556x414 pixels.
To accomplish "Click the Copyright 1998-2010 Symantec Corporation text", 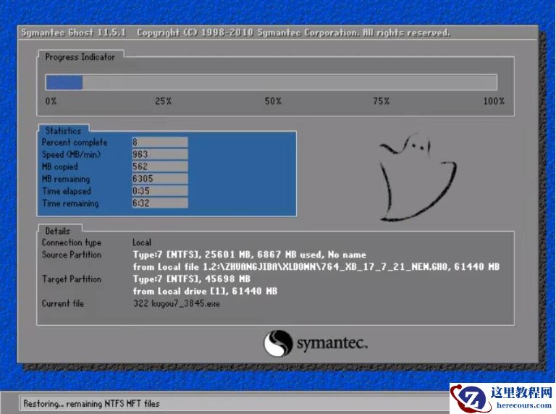I will point(294,33).
